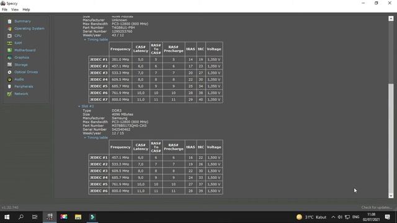397x223 pixels.
Task: Open taskbar Search icon
Action: [x=21, y=217]
